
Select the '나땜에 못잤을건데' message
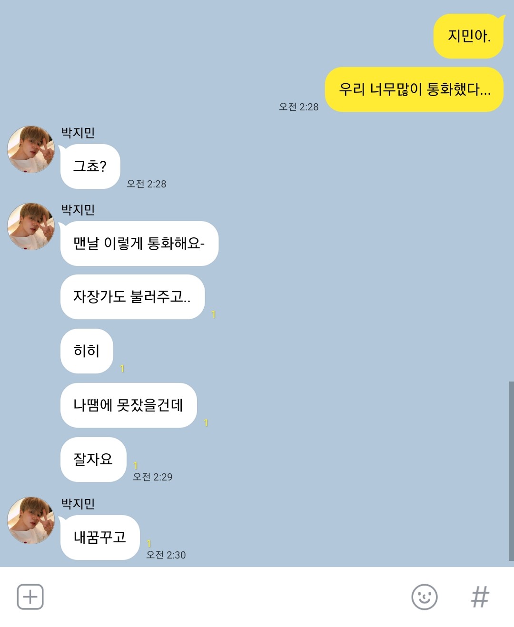point(128,405)
